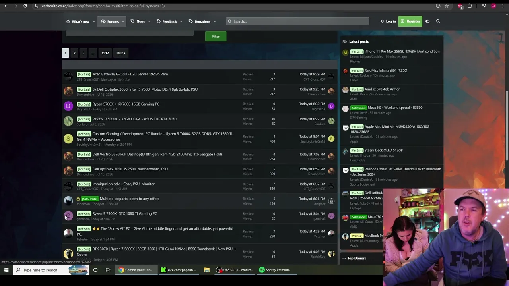This screenshot has height=286, width=509.
Task: Click the Top Donors heading
Action: (x=357, y=258)
